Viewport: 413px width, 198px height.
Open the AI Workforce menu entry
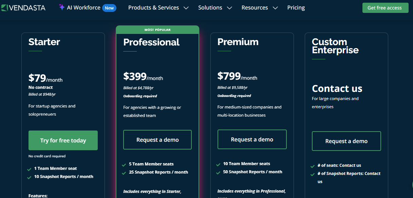click(x=83, y=7)
